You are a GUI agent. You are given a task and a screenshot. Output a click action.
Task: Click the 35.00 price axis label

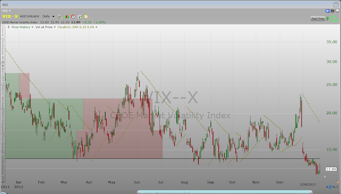click(x=331, y=42)
